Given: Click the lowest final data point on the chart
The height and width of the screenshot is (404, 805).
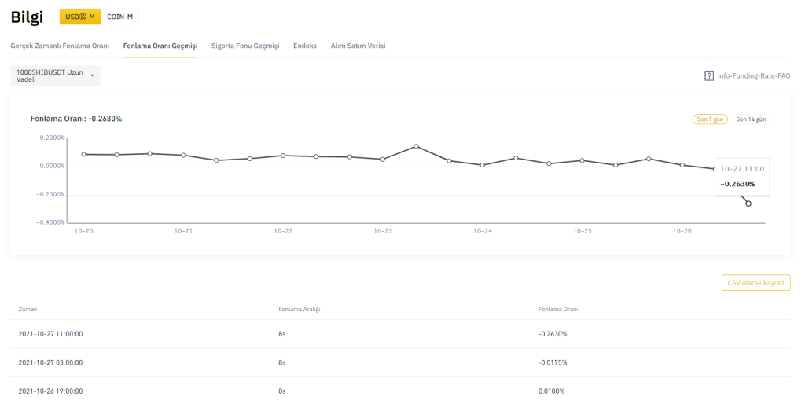Looking at the screenshot, I should click(x=748, y=204).
